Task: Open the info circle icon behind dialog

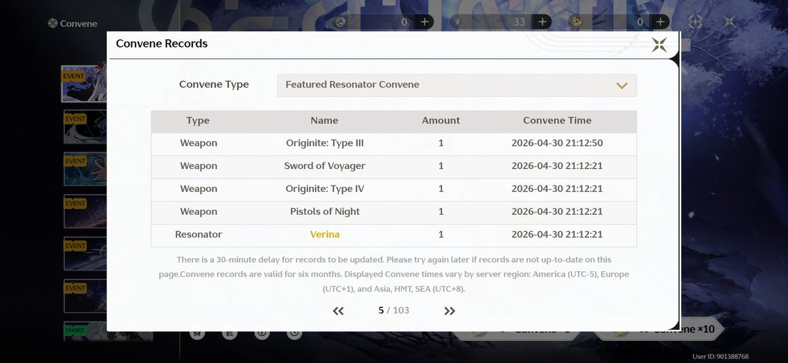Action: [262, 333]
